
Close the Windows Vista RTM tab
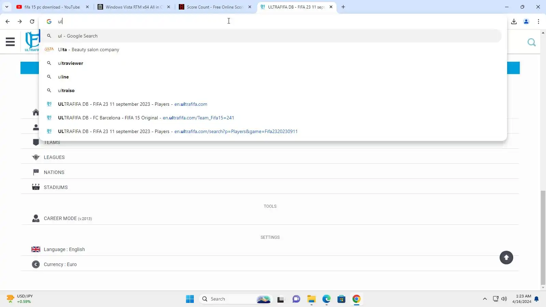169,7
